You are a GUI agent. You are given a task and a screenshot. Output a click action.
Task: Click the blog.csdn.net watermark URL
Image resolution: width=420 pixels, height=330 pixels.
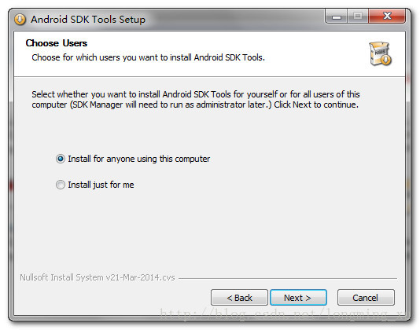coord(282,313)
